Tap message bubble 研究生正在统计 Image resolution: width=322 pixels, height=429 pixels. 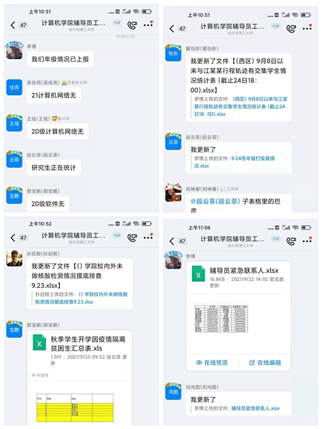(x=53, y=167)
